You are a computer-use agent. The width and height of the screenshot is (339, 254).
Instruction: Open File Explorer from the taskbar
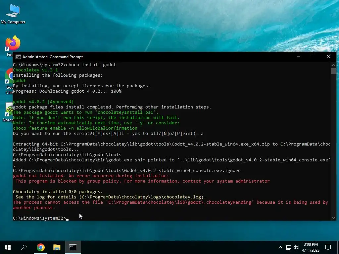pyautogui.click(x=57, y=247)
